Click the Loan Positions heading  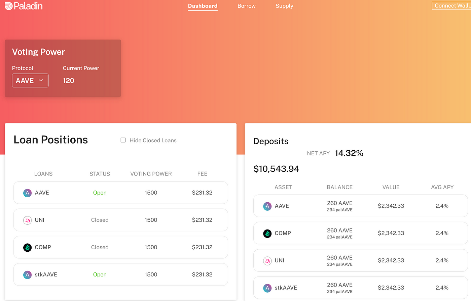[x=51, y=140]
